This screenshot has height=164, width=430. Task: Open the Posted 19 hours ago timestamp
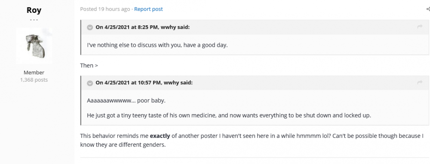(105, 9)
